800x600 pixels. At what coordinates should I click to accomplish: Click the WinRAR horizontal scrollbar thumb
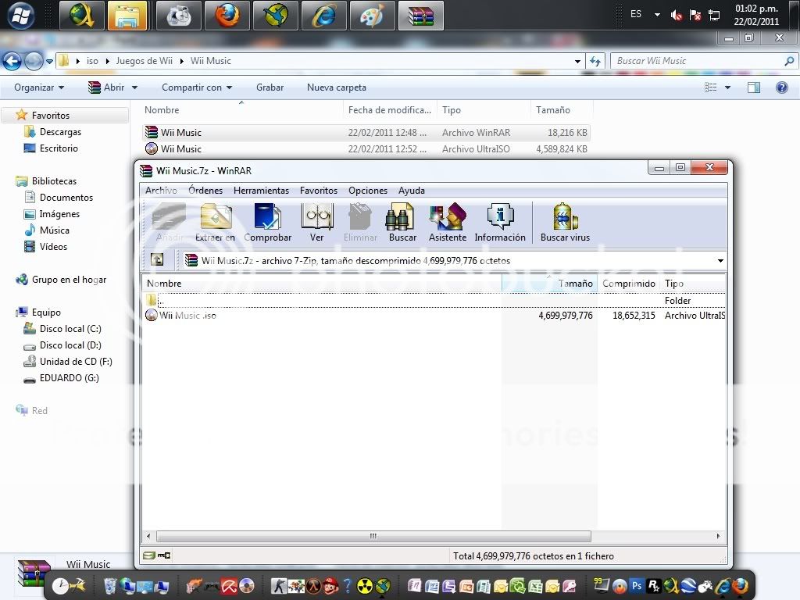[373, 536]
